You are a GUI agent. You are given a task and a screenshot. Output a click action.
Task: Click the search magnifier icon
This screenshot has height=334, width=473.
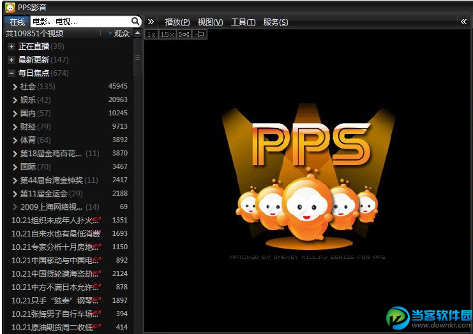click(x=135, y=22)
